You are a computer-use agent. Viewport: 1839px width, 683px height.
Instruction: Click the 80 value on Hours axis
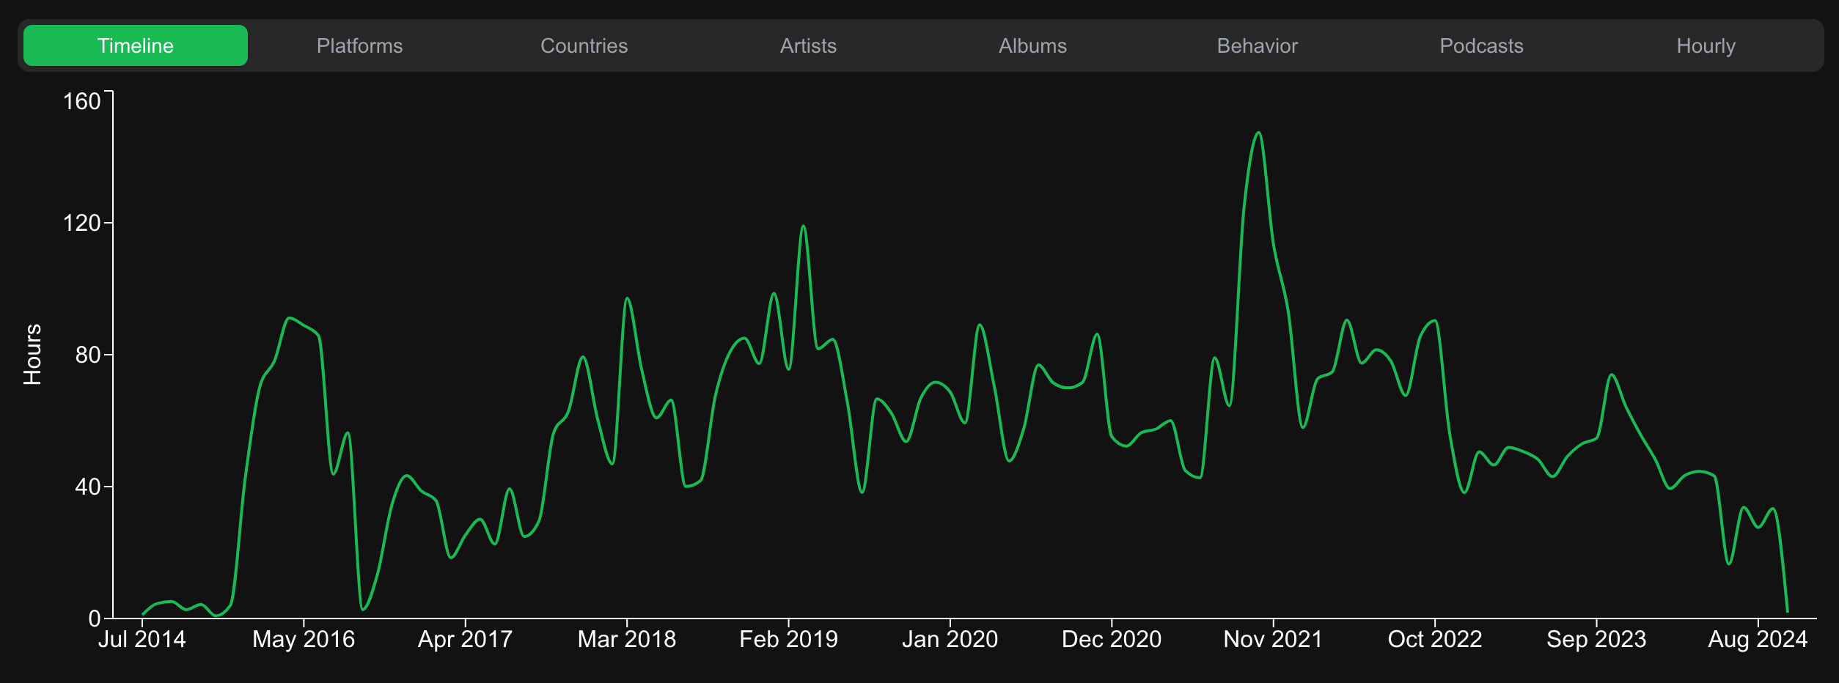(88, 355)
